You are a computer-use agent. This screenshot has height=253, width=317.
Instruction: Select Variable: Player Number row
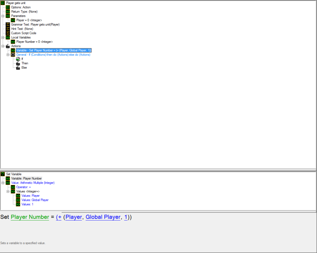[26, 178]
